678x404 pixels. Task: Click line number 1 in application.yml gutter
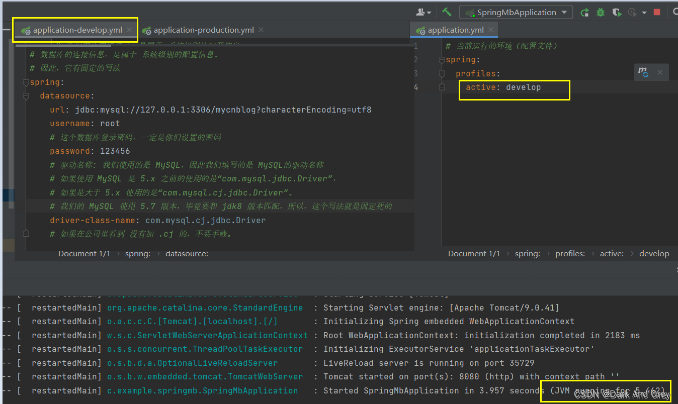click(x=416, y=46)
